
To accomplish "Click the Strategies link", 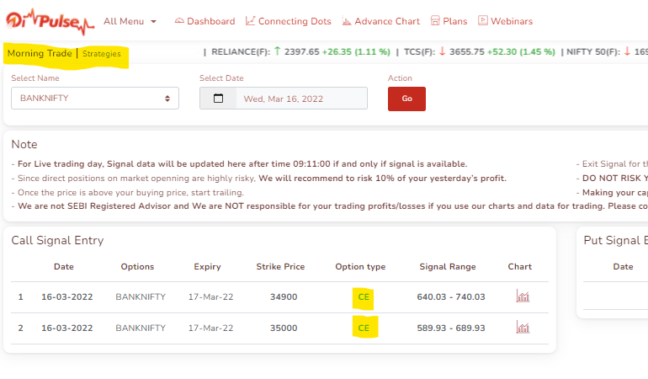I will (x=102, y=54).
